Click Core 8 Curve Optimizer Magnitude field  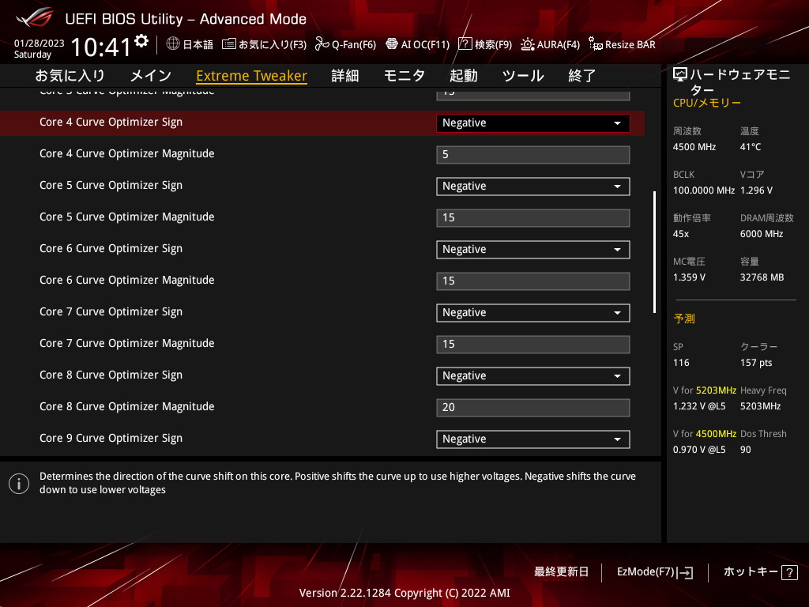coord(533,408)
